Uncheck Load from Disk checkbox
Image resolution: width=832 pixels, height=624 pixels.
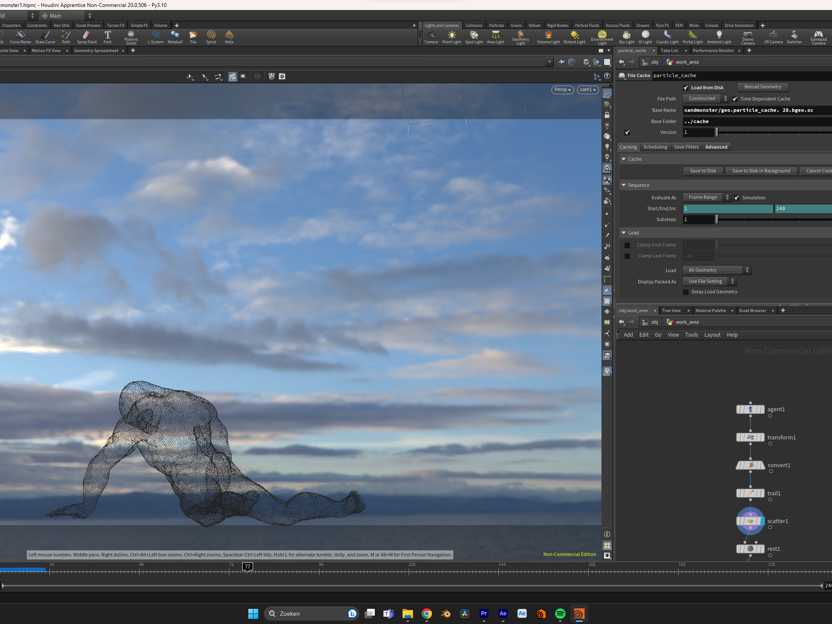686,88
